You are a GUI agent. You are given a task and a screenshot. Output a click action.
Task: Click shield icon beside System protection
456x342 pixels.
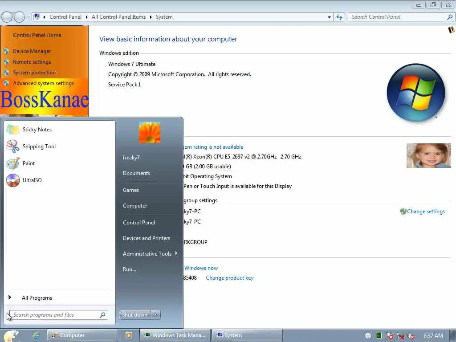coord(6,73)
